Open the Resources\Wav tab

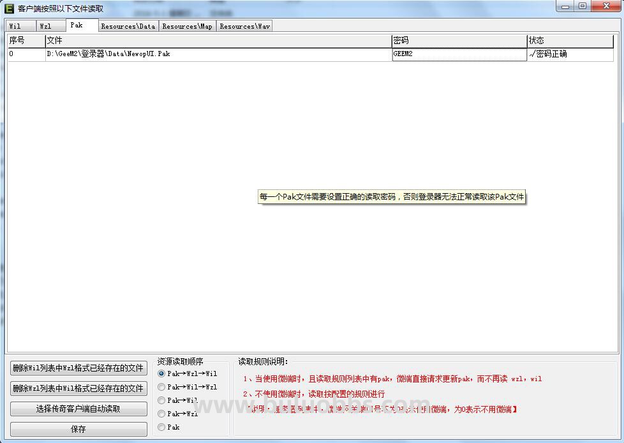245,26
